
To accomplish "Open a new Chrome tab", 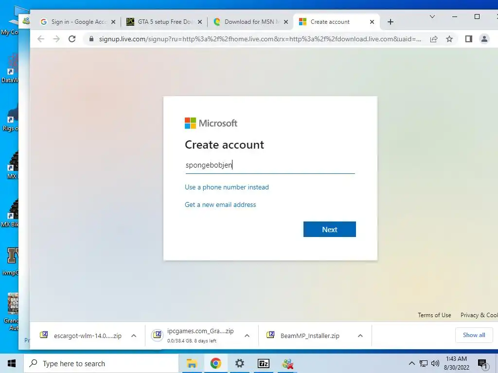I will pyautogui.click(x=391, y=22).
